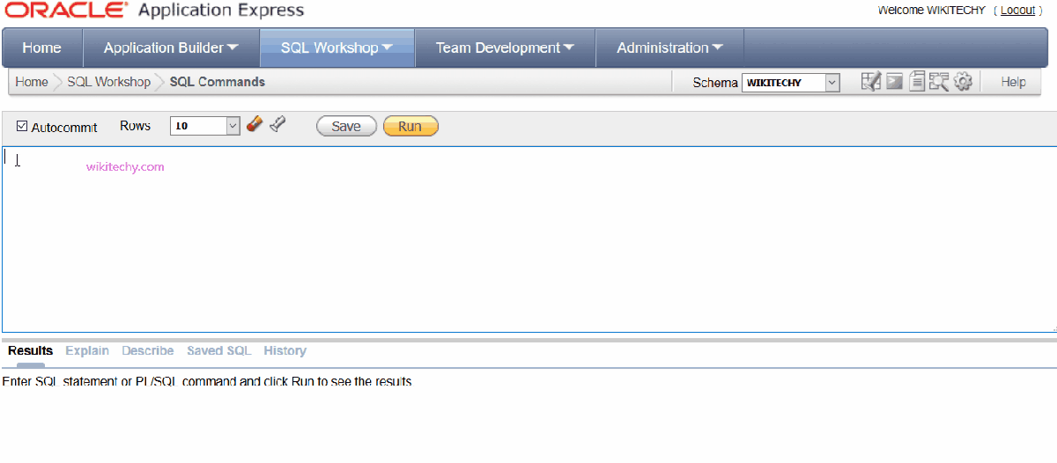
Task: Open the Administration tab
Action: coord(669,48)
